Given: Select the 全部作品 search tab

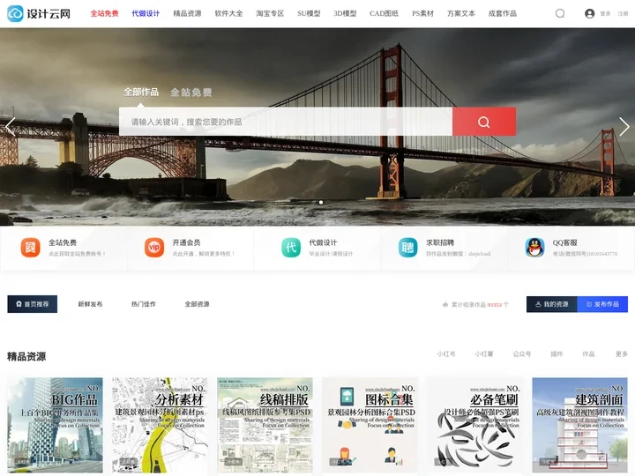Looking at the screenshot, I should click(141, 92).
